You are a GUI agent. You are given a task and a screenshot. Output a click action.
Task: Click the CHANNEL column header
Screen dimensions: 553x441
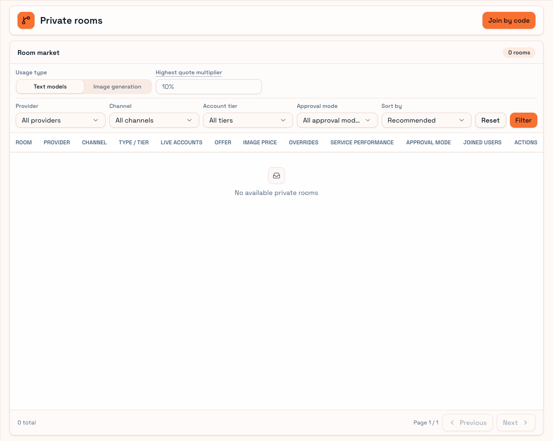tap(94, 142)
